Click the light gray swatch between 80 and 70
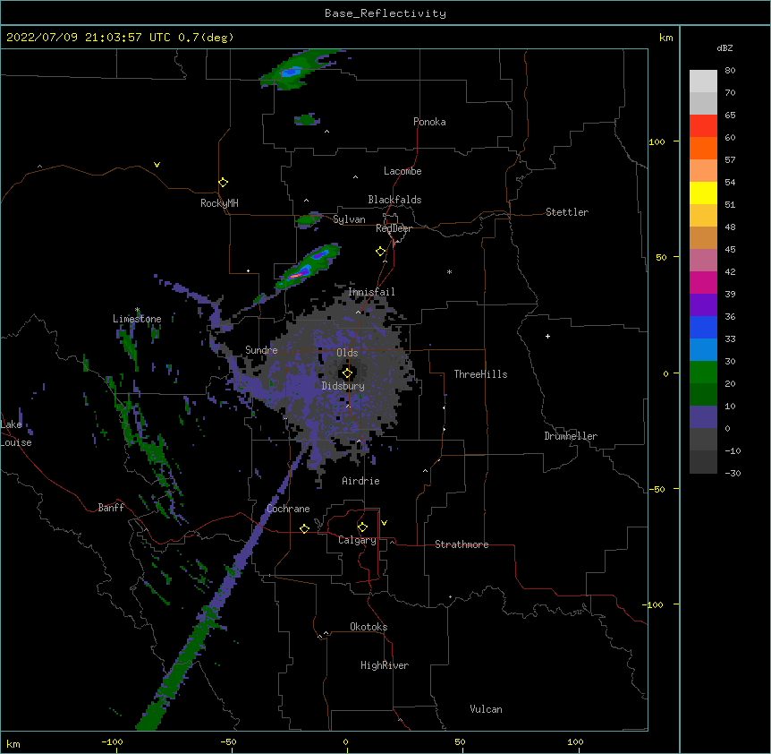 click(703, 81)
